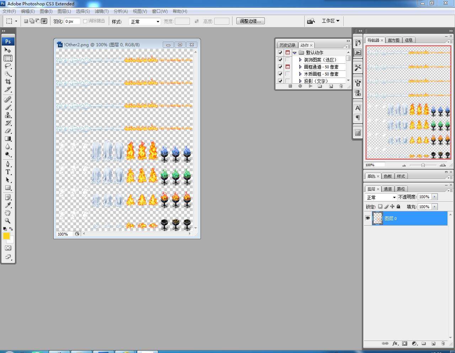This screenshot has height=353, width=455.
Task: Delete layer with Layers panel trash icon
Action: click(x=443, y=343)
